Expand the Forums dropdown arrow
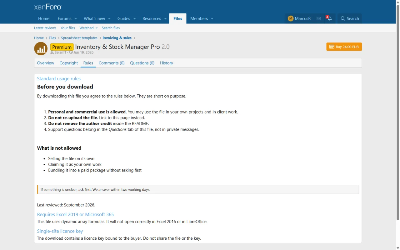 [76, 19]
